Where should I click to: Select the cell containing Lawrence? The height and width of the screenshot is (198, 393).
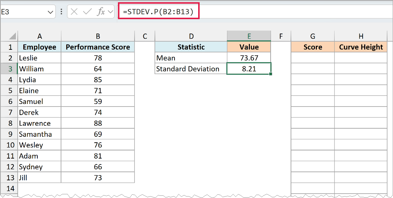coord(39,123)
